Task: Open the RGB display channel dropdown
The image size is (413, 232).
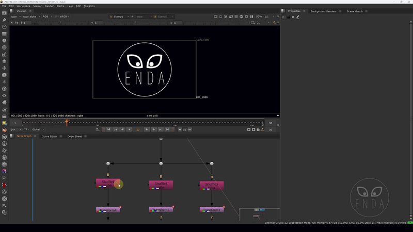Action: click(47, 16)
